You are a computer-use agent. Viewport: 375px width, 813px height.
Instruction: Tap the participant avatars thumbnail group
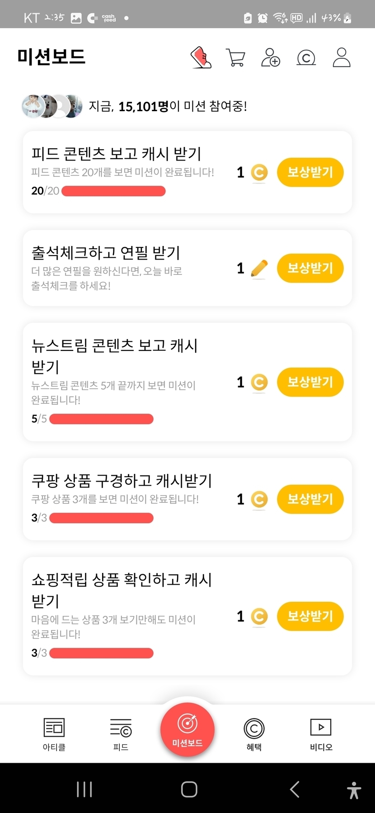pyautogui.click(x=52, y=107)
